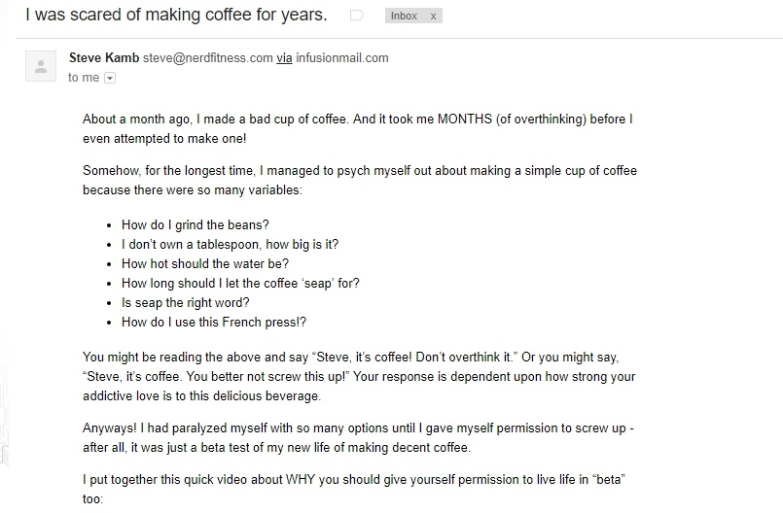The height and width of the screenshot is (513, 783).
Task: Click the paragraph starting 'About a month ago'
Action: pos(358,129)
